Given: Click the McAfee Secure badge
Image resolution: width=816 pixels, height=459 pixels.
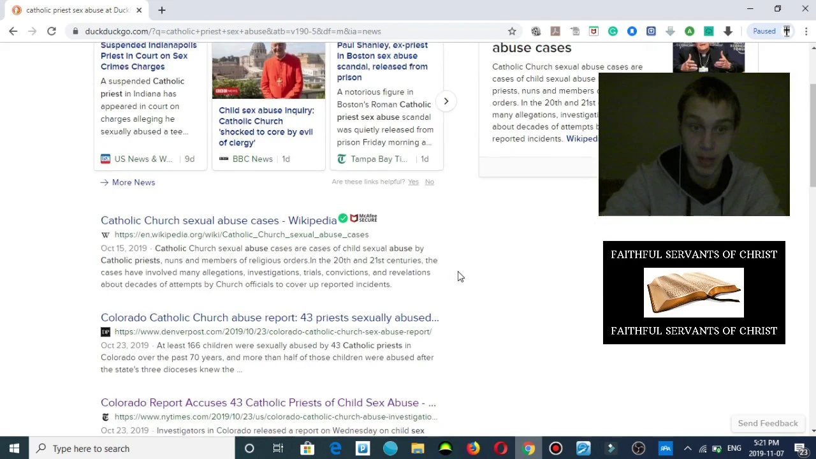Looking at the screenshot, I should point(363,218).
